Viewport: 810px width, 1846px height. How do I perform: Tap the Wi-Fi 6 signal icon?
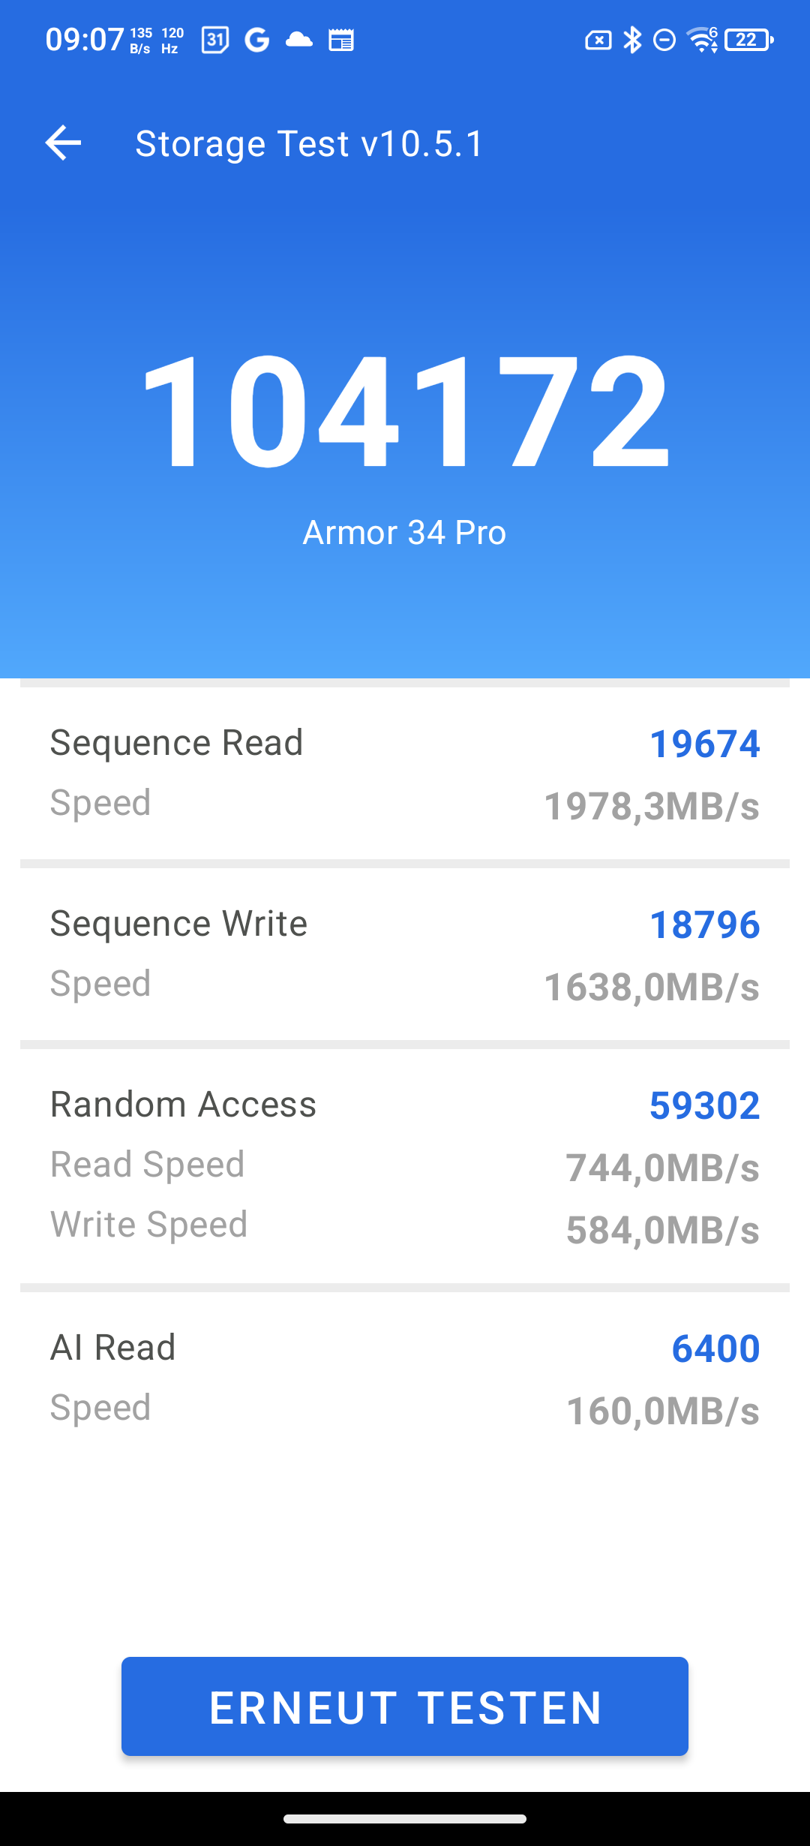pyautogui.click(x=703, y=40)
